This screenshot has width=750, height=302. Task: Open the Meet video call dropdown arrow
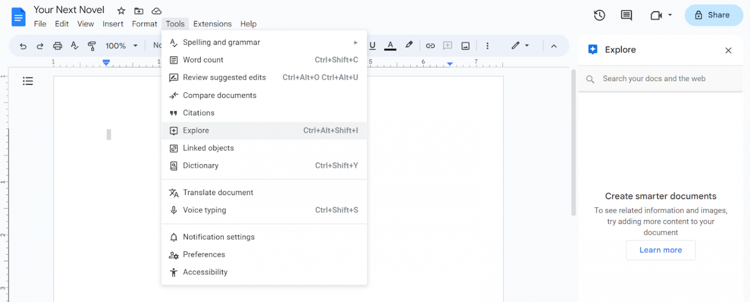point(671,15)
